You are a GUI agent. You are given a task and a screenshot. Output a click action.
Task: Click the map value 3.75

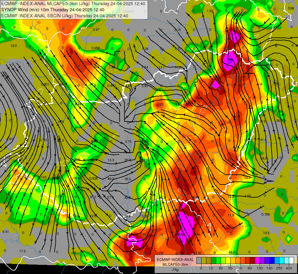coord(128,142)
